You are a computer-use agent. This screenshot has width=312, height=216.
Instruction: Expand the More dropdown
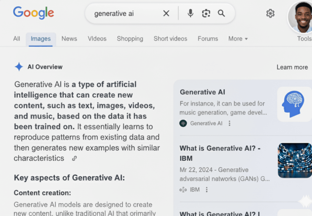tap(238, 38)
